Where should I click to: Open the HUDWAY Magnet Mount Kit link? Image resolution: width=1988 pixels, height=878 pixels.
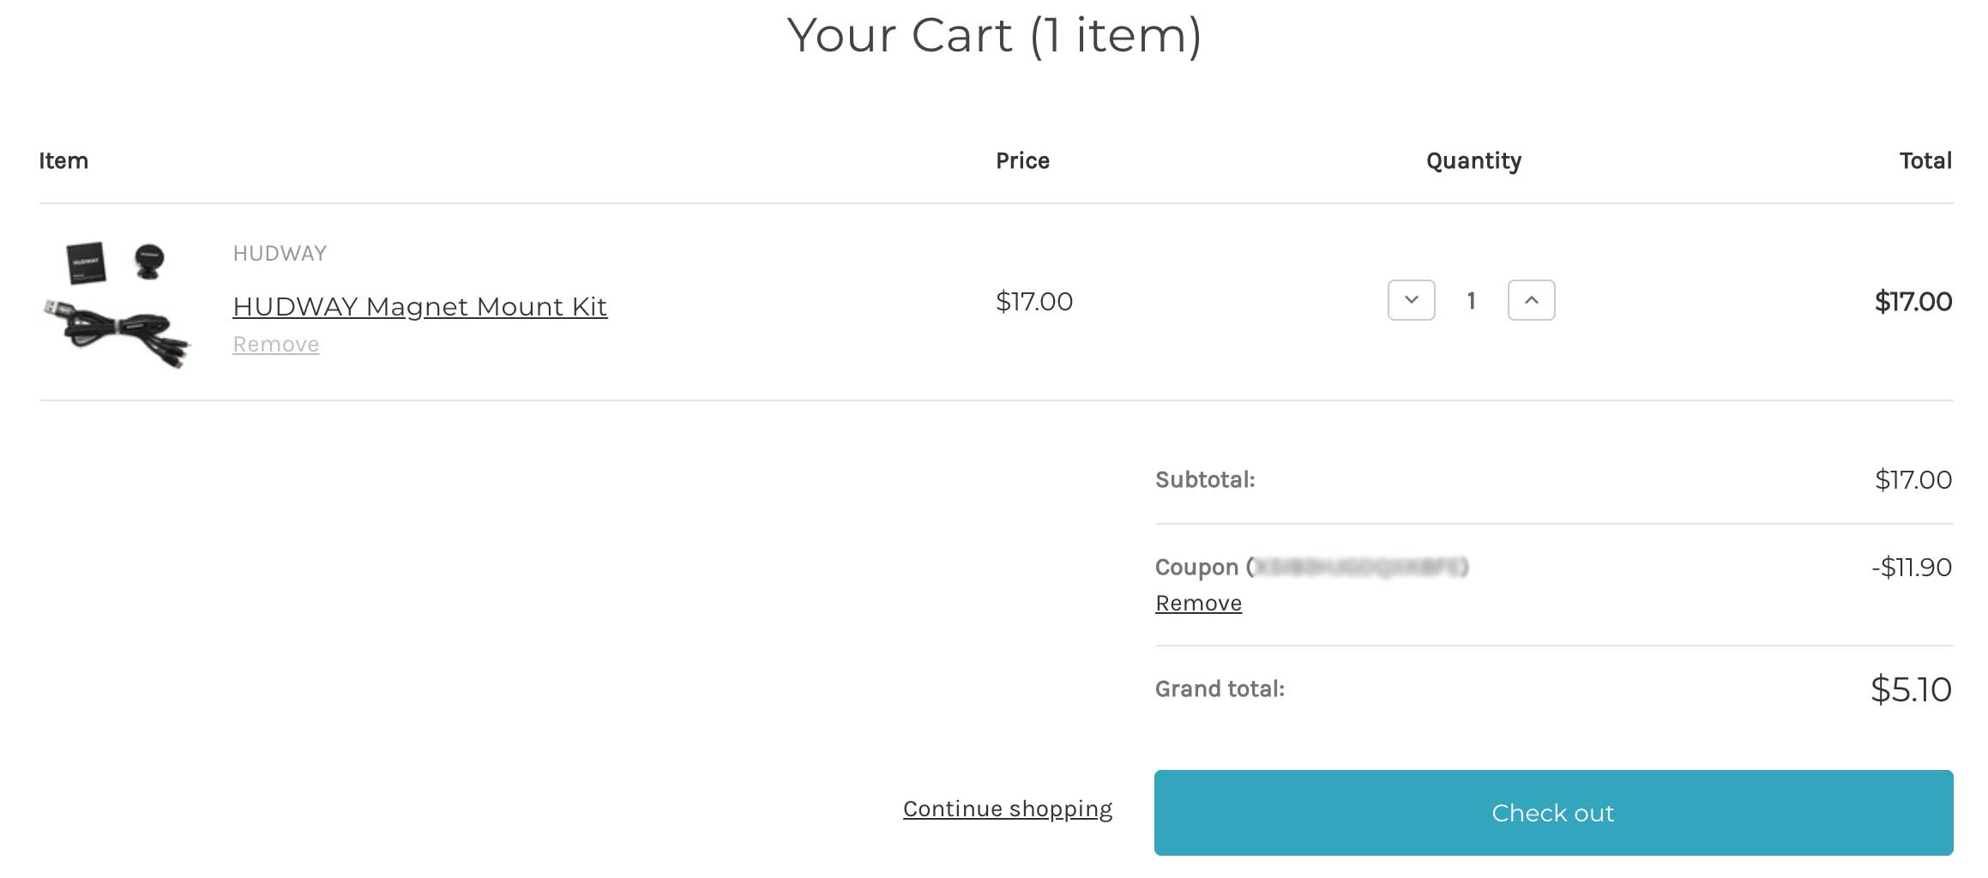419,306
